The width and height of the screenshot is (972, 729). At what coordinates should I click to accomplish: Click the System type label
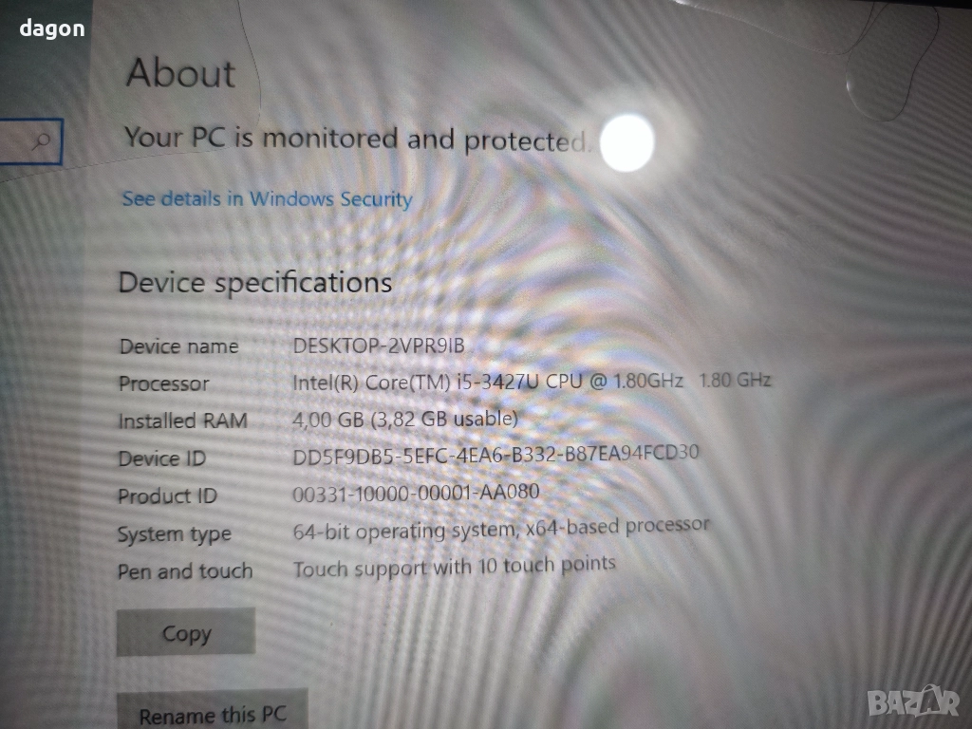coord(175,534)
